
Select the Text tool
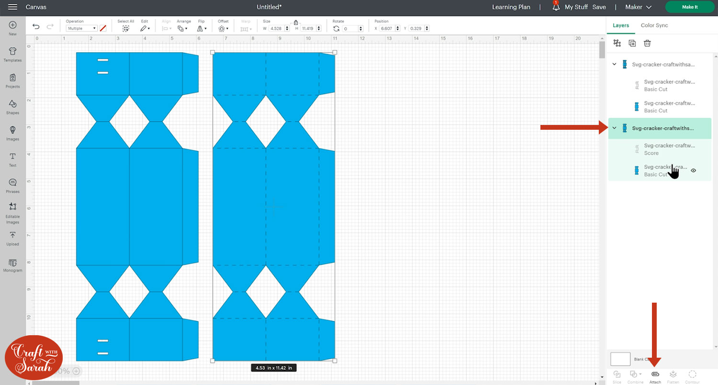(x=12, y=159)
